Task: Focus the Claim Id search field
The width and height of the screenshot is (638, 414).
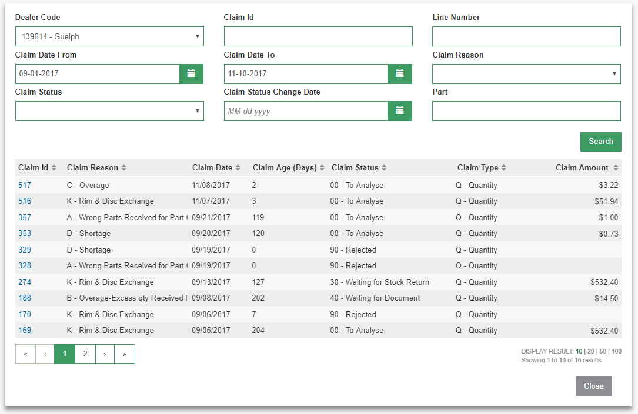Action: pyautogui.click(x=318, y=36)
